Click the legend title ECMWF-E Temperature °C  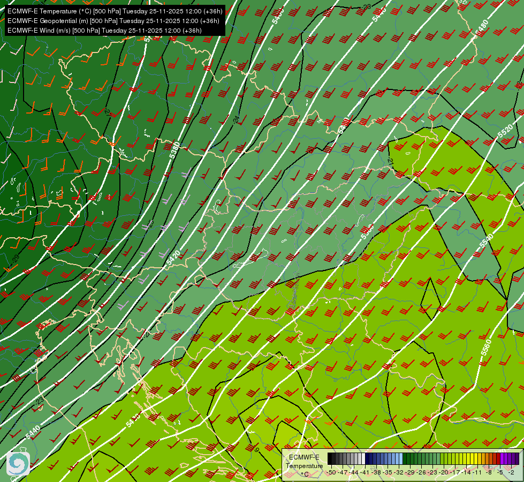coord(305,466)
